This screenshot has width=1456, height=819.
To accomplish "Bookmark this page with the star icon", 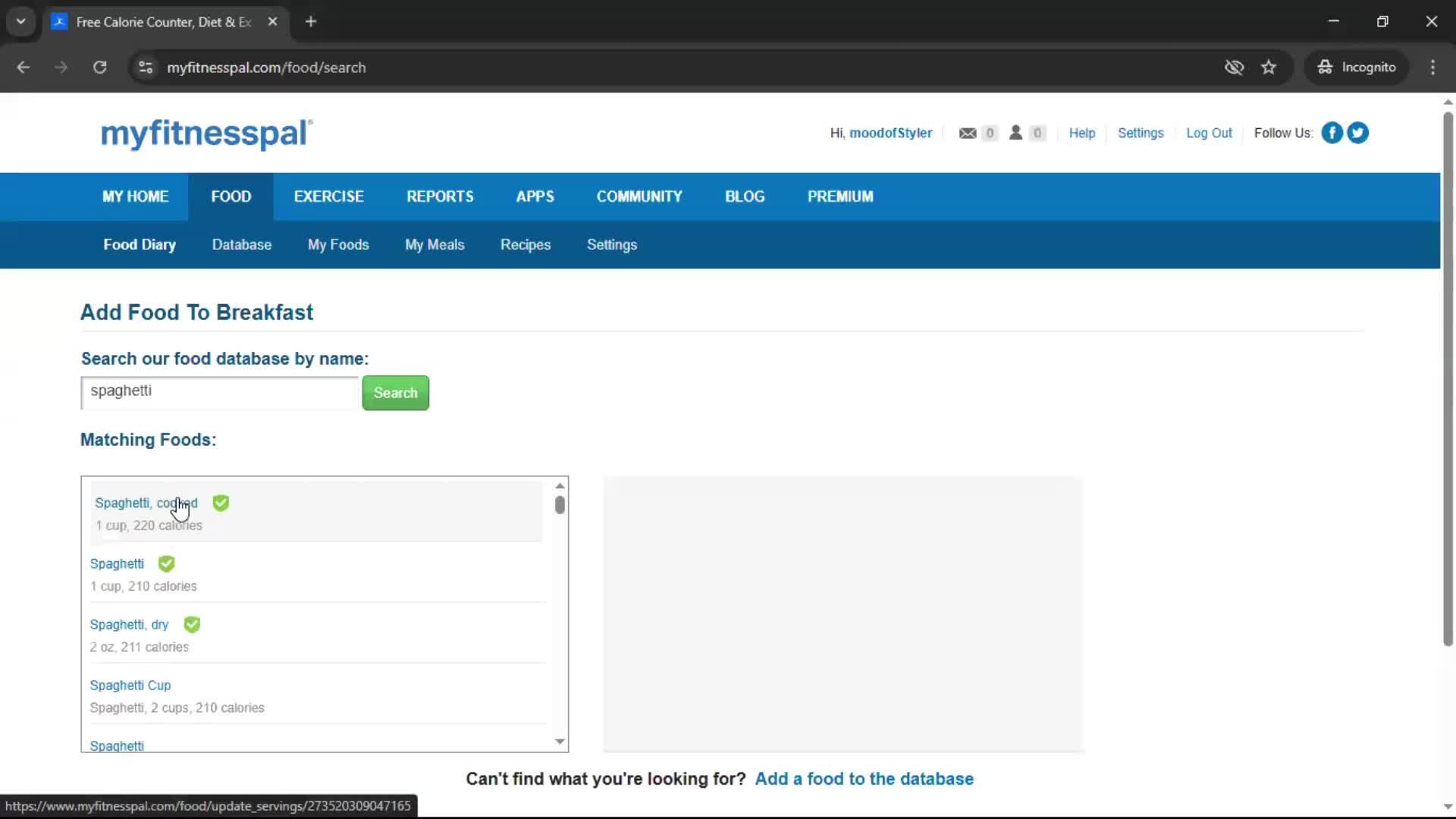I will click(1269, 67).
